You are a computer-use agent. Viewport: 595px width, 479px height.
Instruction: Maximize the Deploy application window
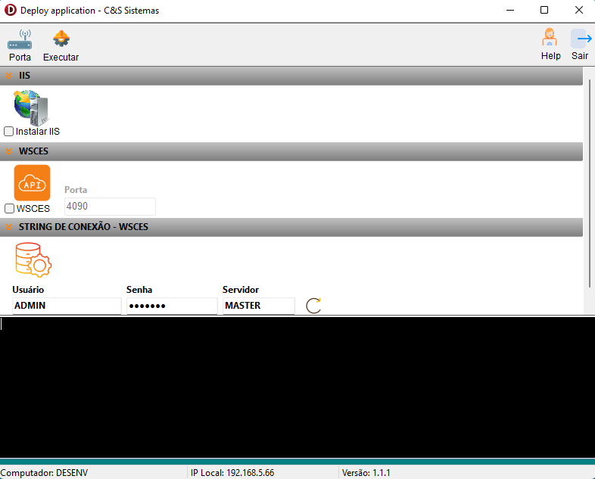pos(544,11)
